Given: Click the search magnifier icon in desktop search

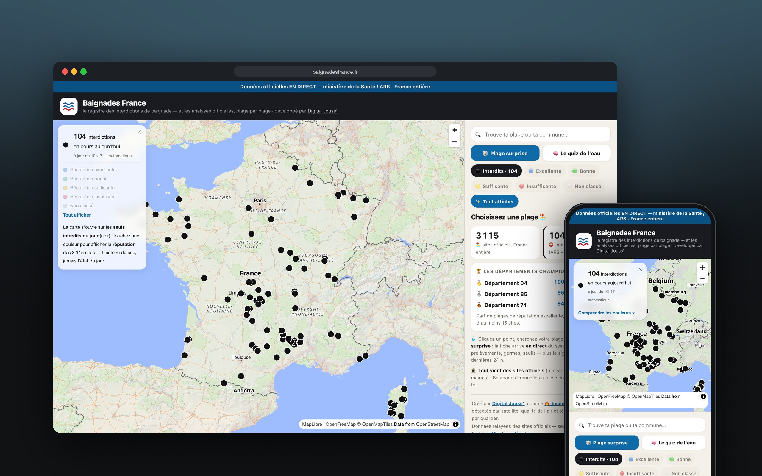Looking at the screenshot, I should pos(478,135).
